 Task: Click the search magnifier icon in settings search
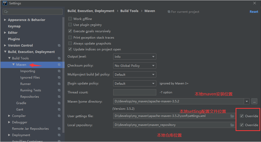(x=6, y=12)
